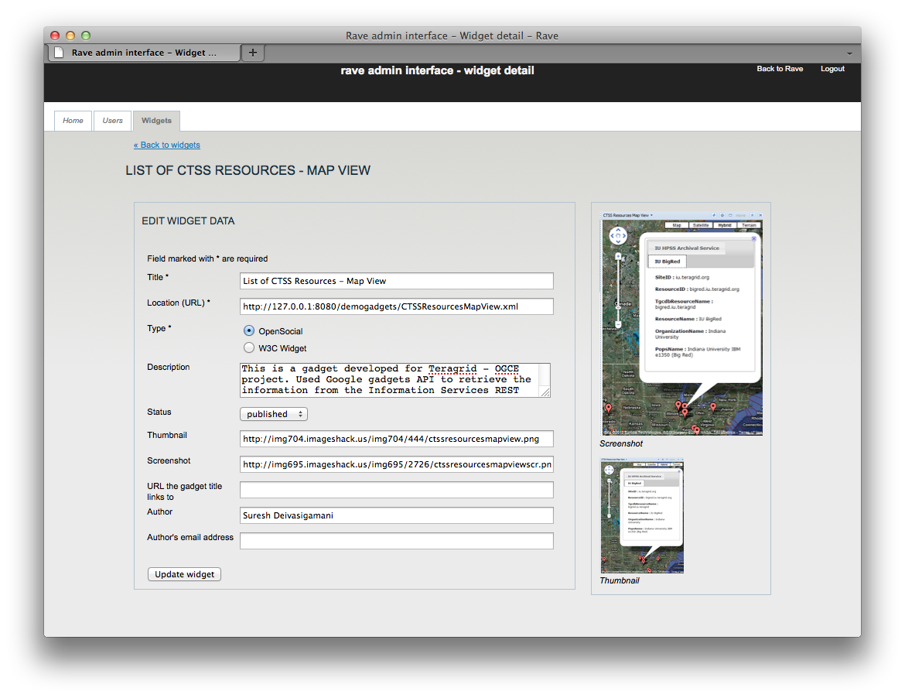The width and height of the screenshot is (905, 698).
Task: Log out using the Logout link
Action: point(832,69)
